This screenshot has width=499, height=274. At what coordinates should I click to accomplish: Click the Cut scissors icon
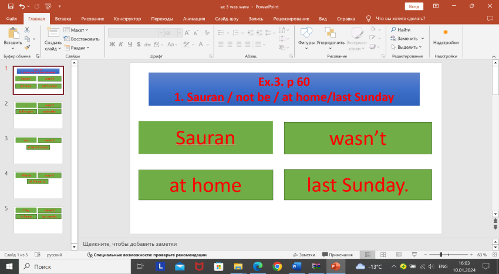coord(28,30)
